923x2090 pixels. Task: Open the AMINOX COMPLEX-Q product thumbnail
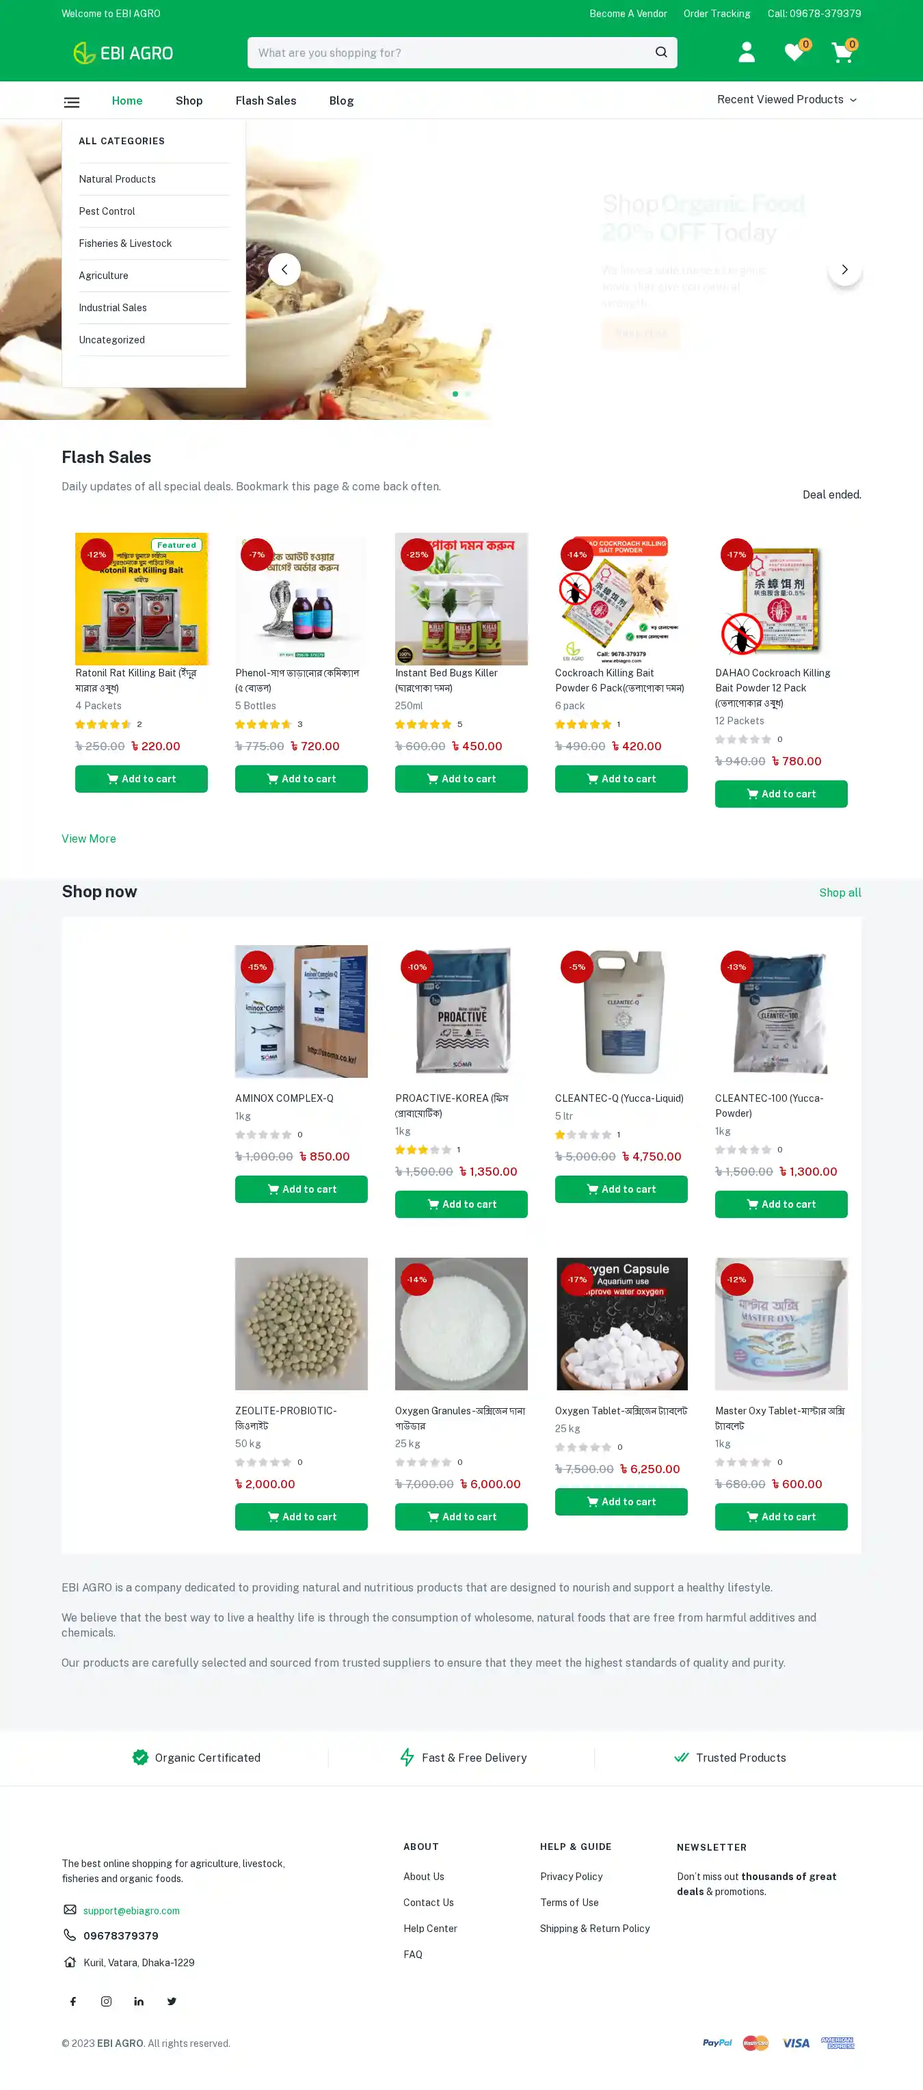coord(301,1011)
